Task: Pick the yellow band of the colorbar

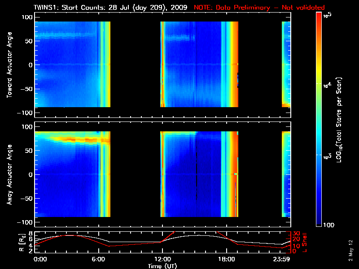Action: pos(319,71)
